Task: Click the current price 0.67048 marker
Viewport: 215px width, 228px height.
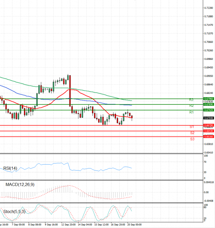Action: [209, 118]
